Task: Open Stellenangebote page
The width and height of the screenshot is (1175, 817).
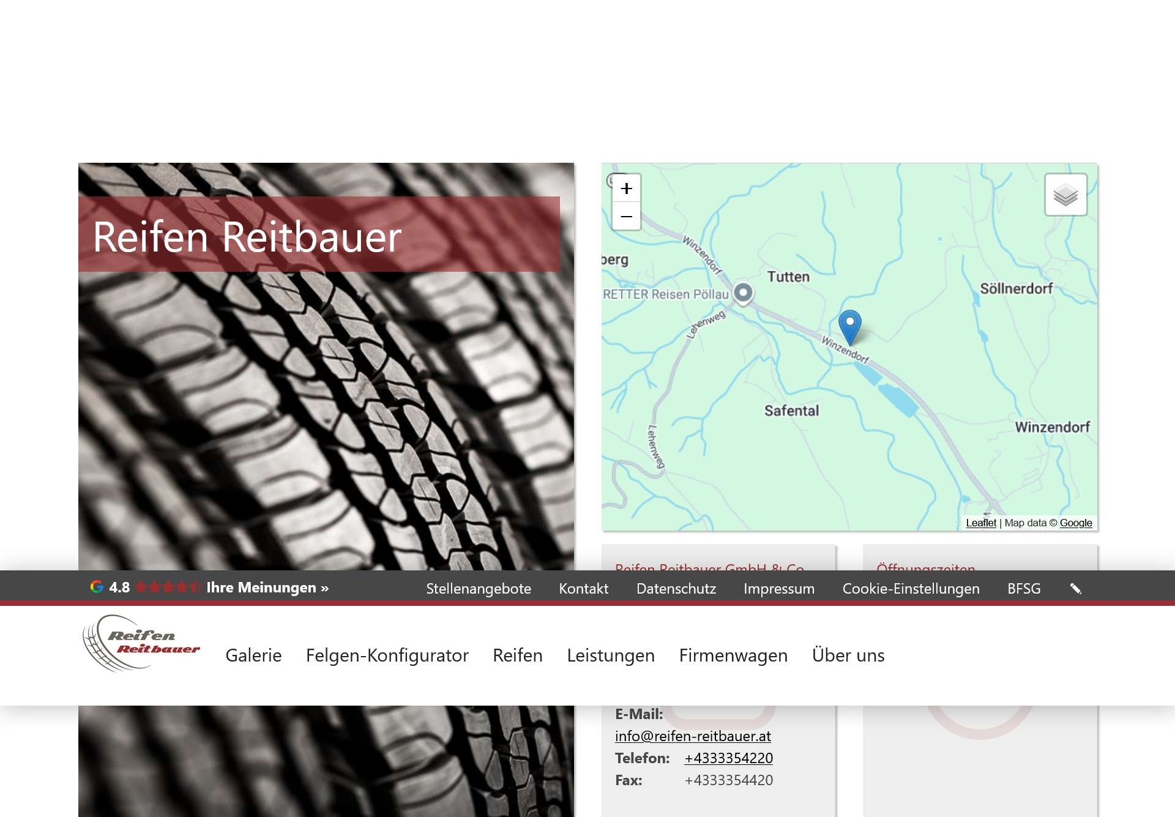Action: pos(479,589)
